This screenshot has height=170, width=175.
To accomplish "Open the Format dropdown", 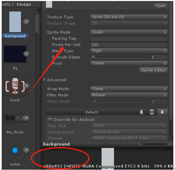I will 129,138.
